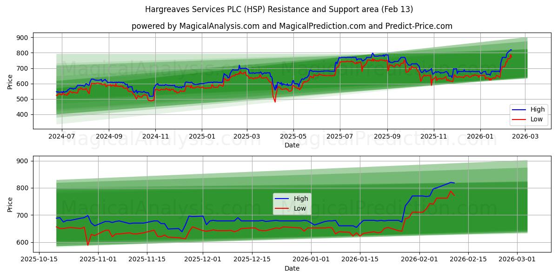Image resolution: width=558 pixels, height=279 pixels.
Task: Click the '2026-02-15' tick on lower chart
Action: pyautogui.click(x=468, y=260)
